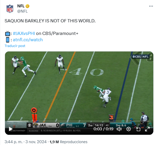The height and width of the screenshot is (145, 157).
Task: Switch the video to fullscreen
Action: (x=147, y=129)
